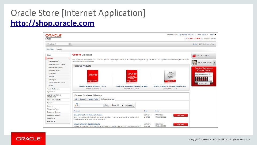Click the Sign In link in the welcome bar

coord(181,35)
